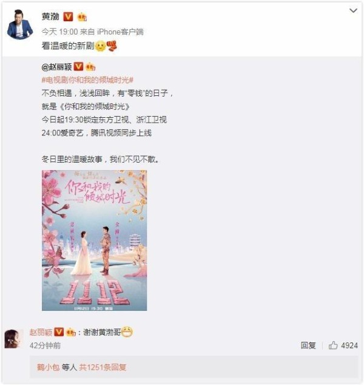The height and width of the screenshot is (385, 364).
Task: Click the smiley emoji in 黄渤's post
Action: [100, 46]
